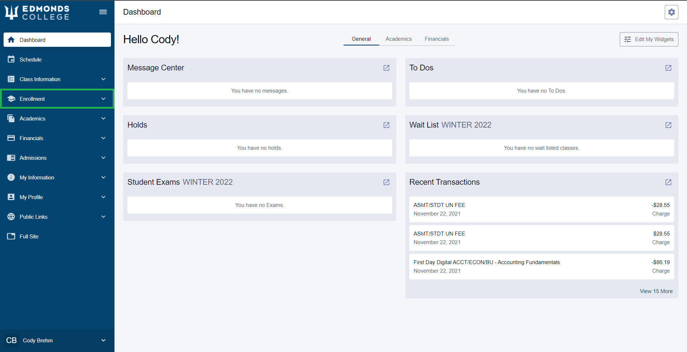
Task: Expand Public Links chevron
Action: (x=103, y=217)
